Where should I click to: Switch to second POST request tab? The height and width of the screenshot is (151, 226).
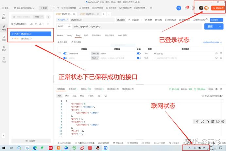(x=88, y=14)
